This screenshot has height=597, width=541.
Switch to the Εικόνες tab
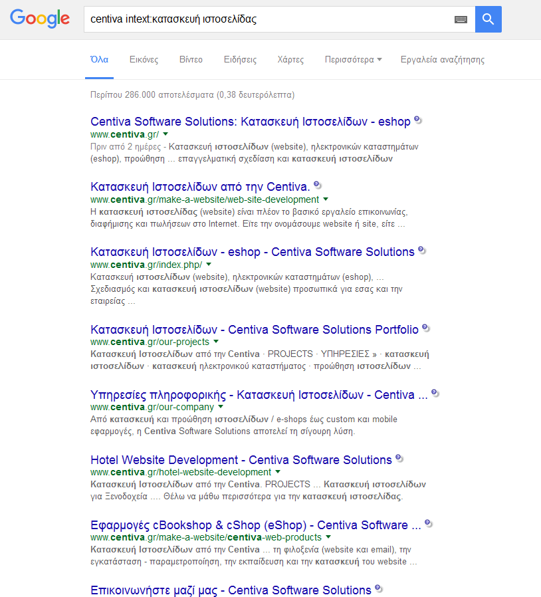point(144,60)
